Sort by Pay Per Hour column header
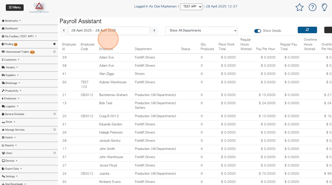Image resolution: width=332 pixels, height=185 pixels. click(x=266, y=49)
